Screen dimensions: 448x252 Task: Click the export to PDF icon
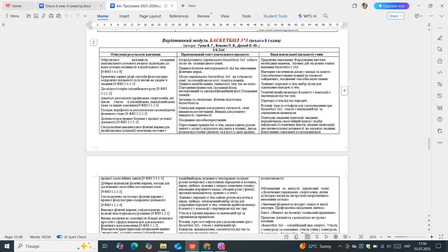(43, 16)
